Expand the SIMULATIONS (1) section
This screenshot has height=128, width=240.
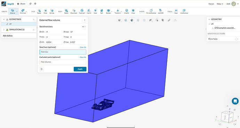coord(4,30)
